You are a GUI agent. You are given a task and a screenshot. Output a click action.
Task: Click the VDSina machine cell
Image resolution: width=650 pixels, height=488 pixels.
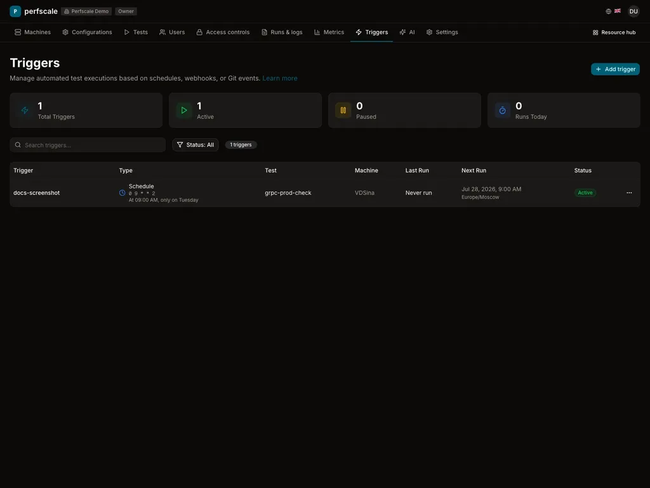(x=364, y=193)
